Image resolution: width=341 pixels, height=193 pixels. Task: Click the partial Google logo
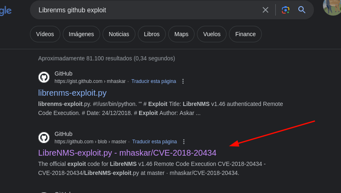[x=6, y=11]
